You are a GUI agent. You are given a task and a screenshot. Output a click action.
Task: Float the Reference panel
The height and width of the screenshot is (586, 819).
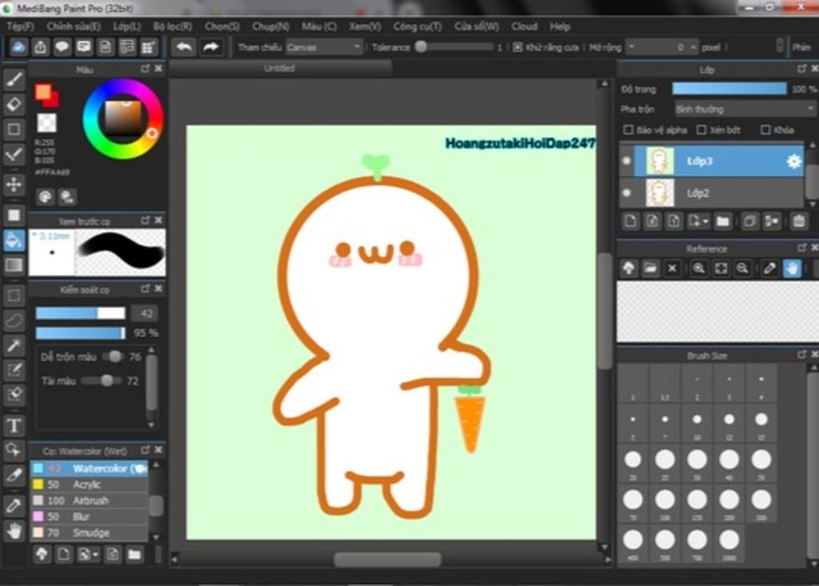coord(801,248)
